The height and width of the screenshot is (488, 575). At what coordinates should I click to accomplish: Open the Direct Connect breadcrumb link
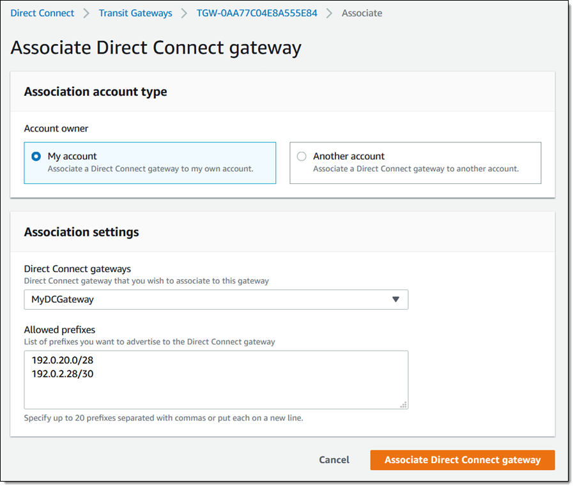pyautogui.click(x=42, y=13)
